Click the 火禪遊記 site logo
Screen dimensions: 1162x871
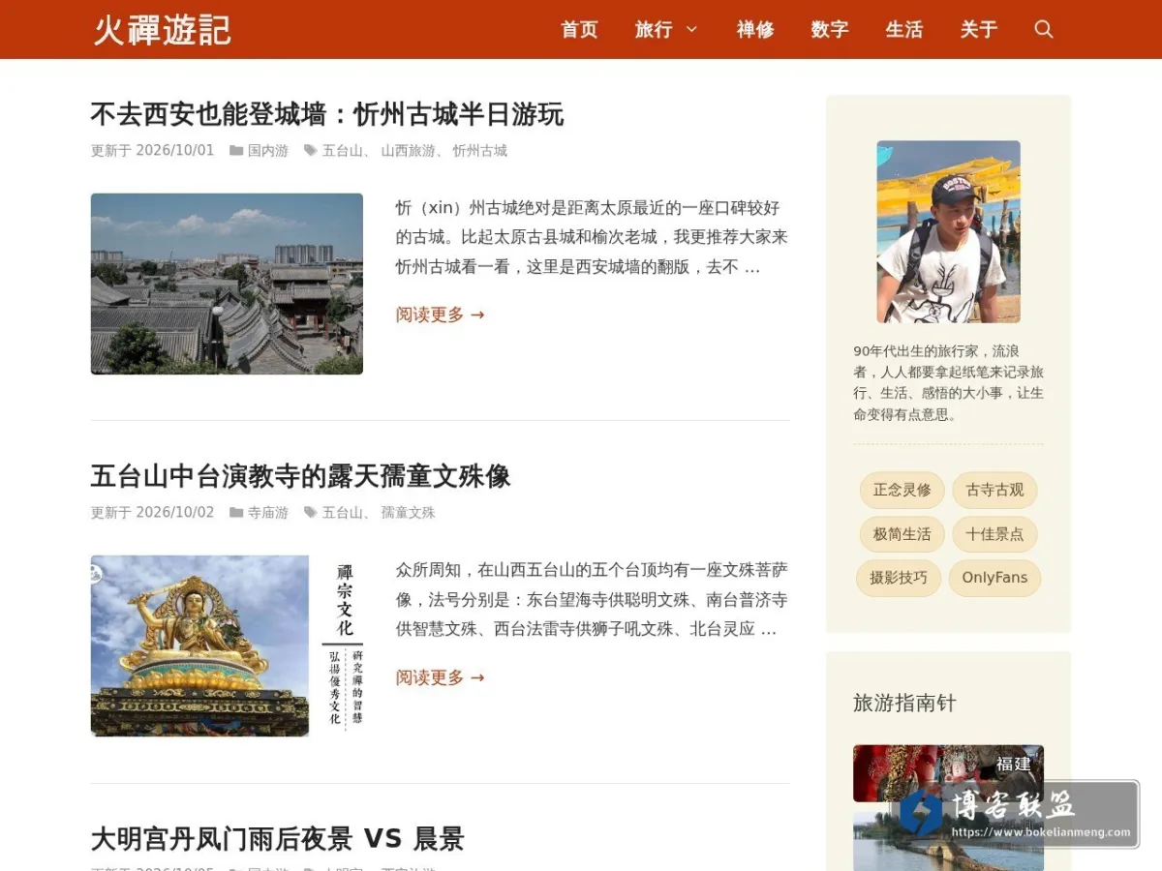163,29
